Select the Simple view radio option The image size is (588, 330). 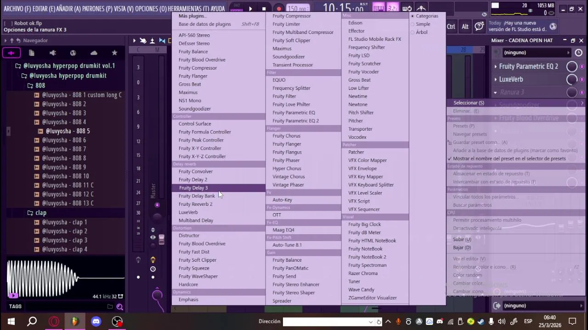[x=420, y=24]
